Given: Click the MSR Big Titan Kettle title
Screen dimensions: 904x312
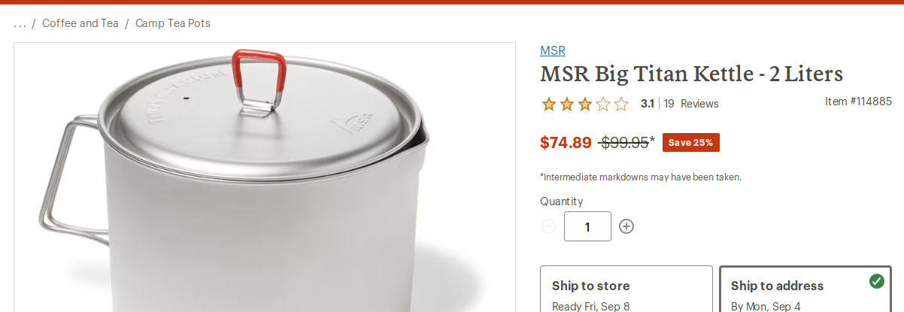Looking at the screenshot, I should click(x=692, y=74).
